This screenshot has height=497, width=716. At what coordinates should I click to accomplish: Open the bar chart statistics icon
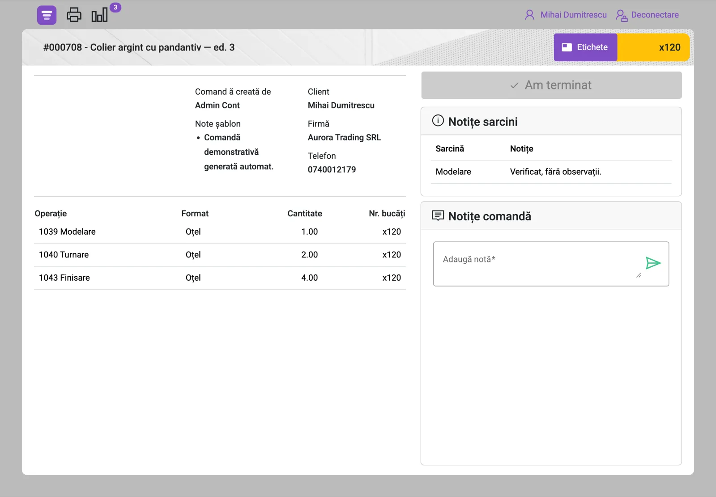pos(99,15)
